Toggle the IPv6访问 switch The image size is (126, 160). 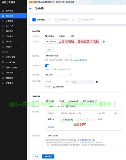click(x=47, y=66)
